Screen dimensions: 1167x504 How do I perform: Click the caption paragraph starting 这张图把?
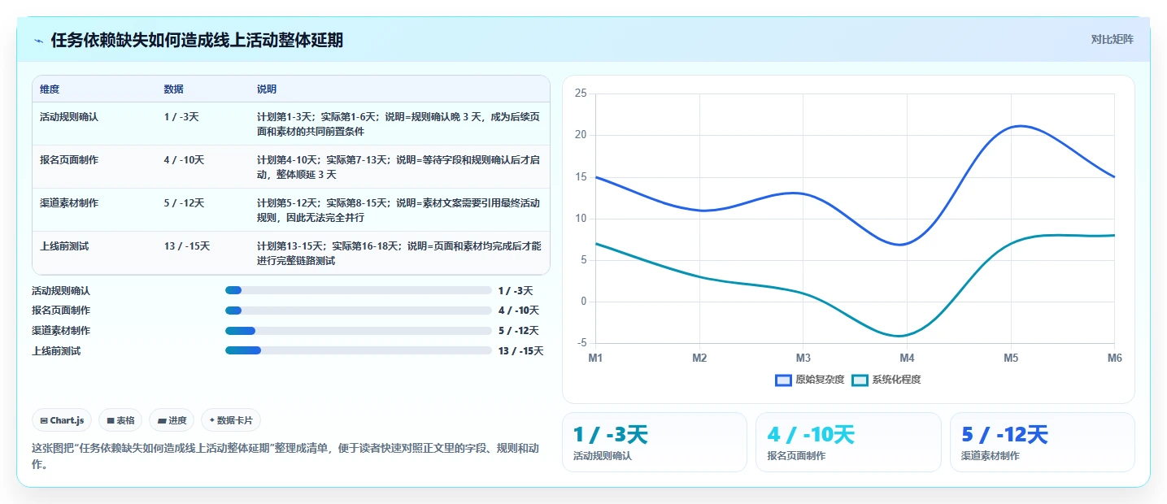tap(285, 456)
